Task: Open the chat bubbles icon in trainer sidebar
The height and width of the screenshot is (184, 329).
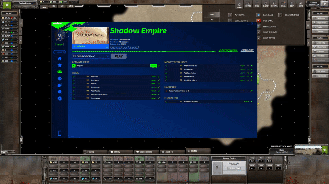Action: [x=60, y=85]
